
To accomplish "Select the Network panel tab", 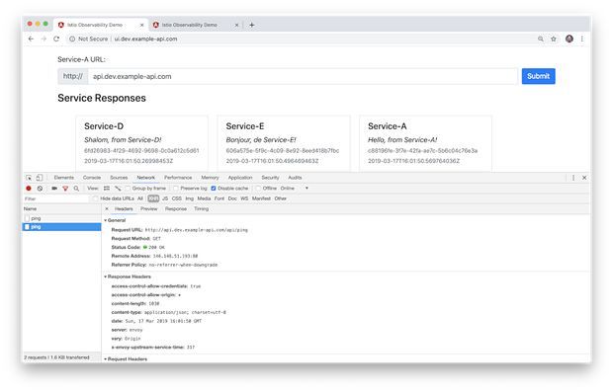I will (145, 178).
